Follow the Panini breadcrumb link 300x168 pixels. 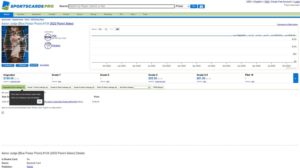click(27, 19)
